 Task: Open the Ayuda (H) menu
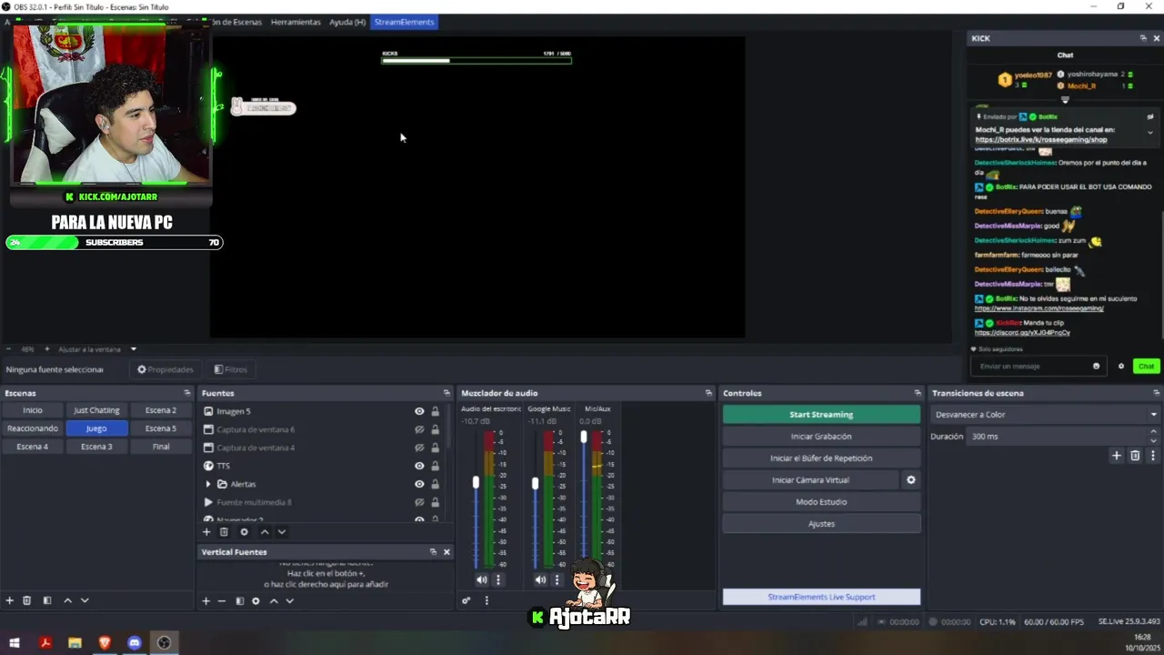tap(347, 22)
